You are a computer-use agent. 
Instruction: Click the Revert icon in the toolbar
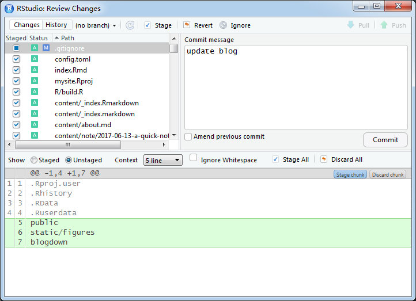(187, 25)
